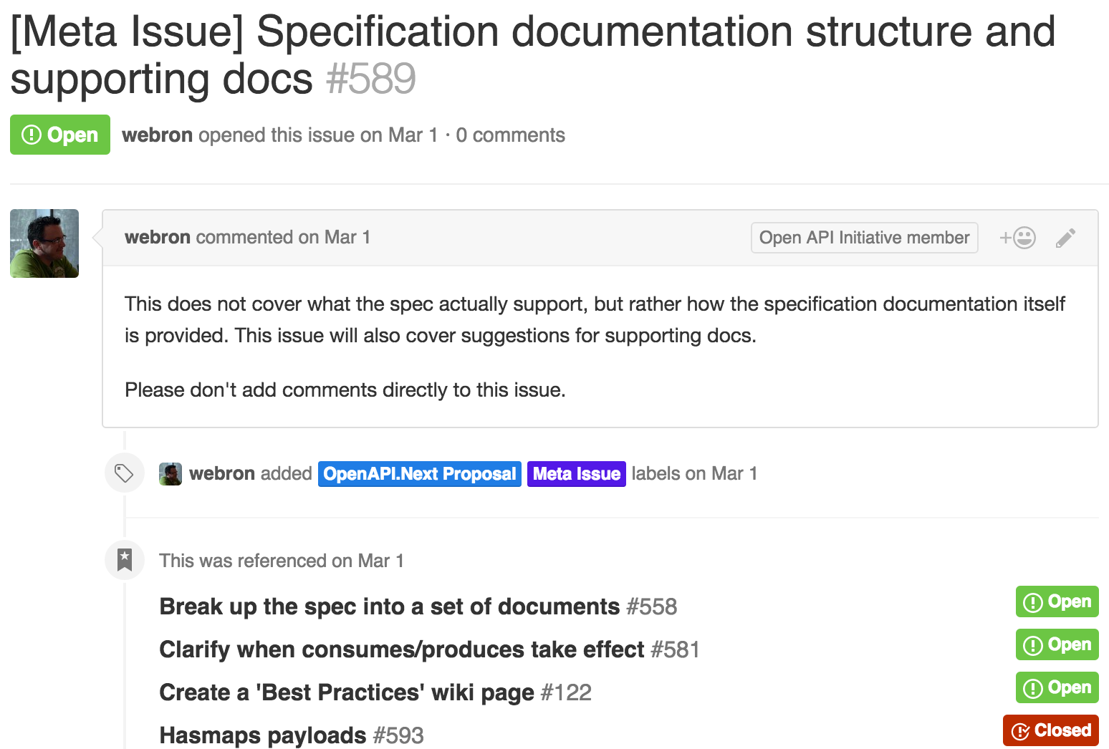
Task: Open issue Break up the spec into documents
Action: point(389,607)
